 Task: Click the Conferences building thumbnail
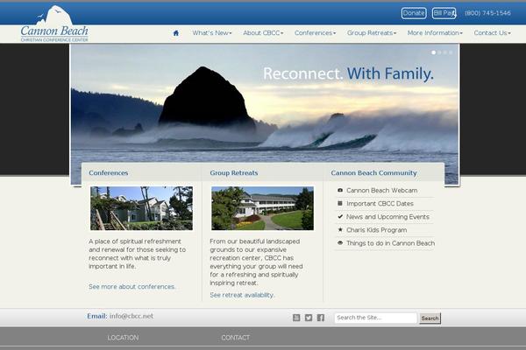141,208
